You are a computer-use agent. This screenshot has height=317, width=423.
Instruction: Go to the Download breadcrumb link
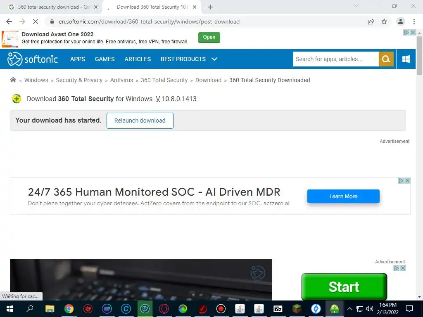[208, 80]
